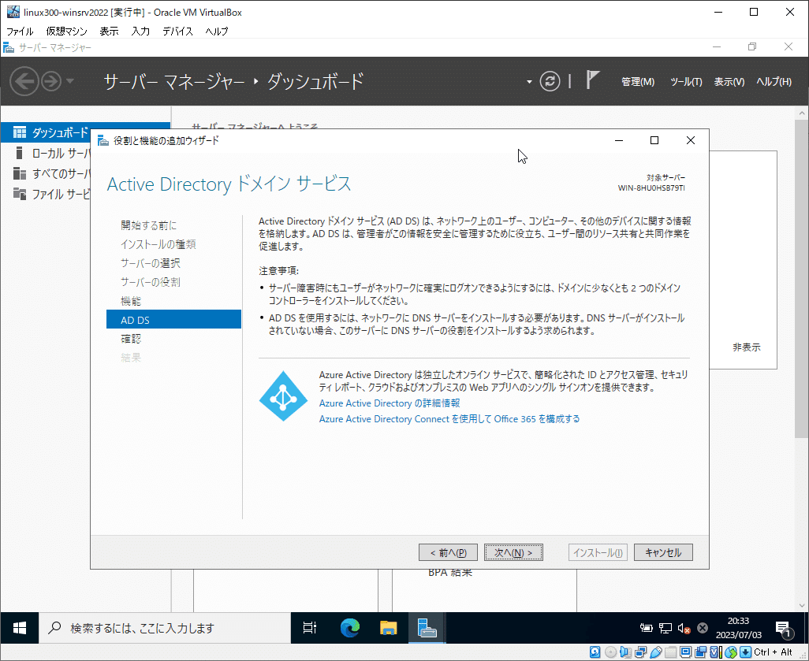The image size is (809, 661).
Task: Go to 開始する前に wizard step
Action: [x=148, y=225]
